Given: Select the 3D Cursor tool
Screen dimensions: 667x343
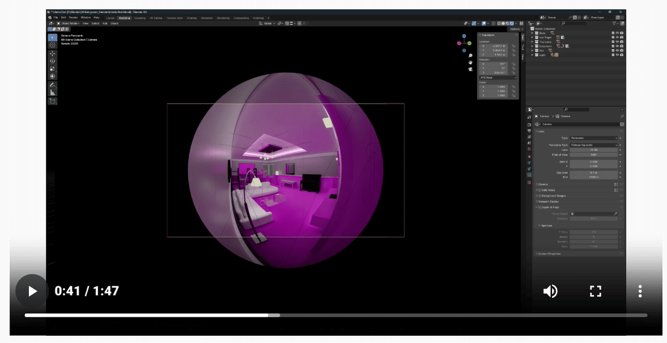Looking at the screenshot, I should pos(52,45).
